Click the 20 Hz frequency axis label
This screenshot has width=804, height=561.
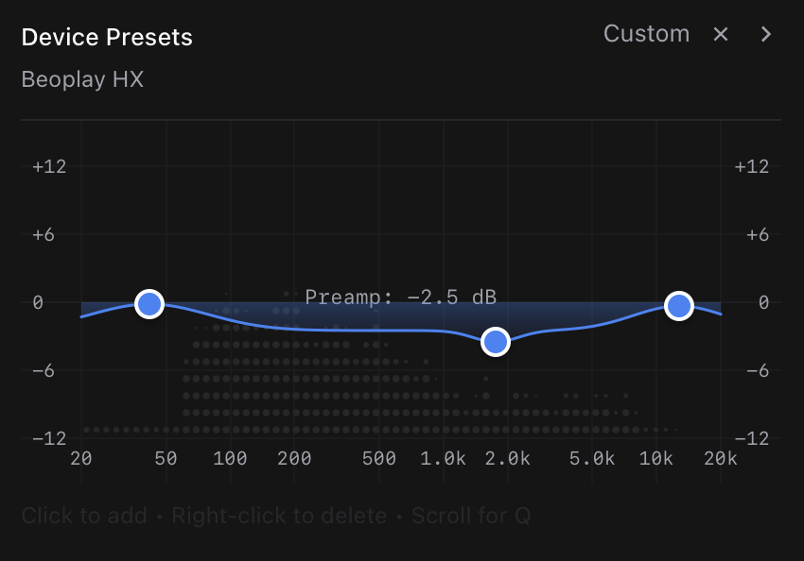pyautogui.click(x=80, y=459)
